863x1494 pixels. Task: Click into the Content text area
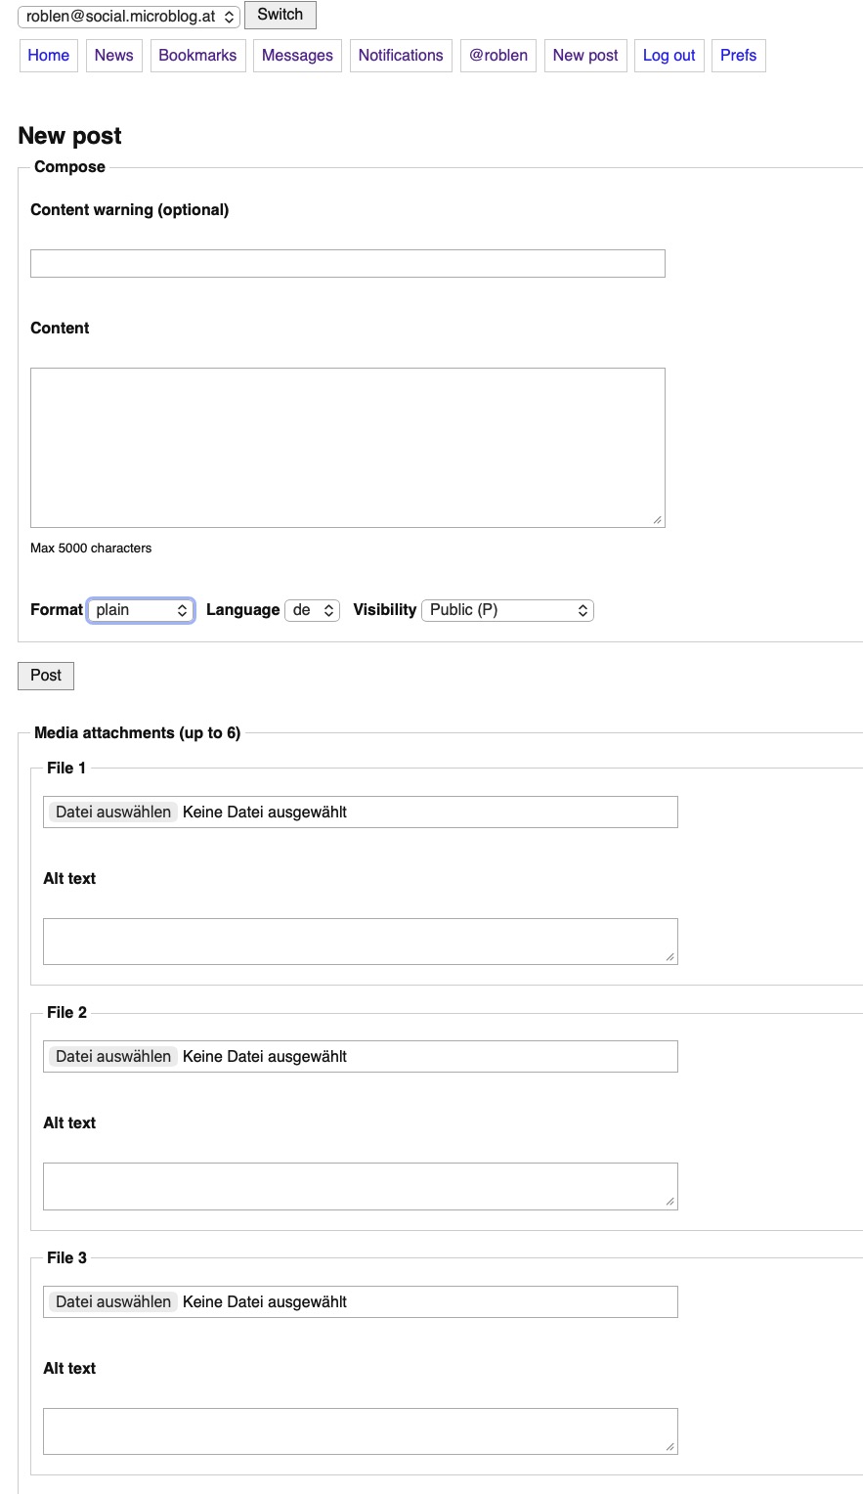pyautogui.click(x=348, y=448)
